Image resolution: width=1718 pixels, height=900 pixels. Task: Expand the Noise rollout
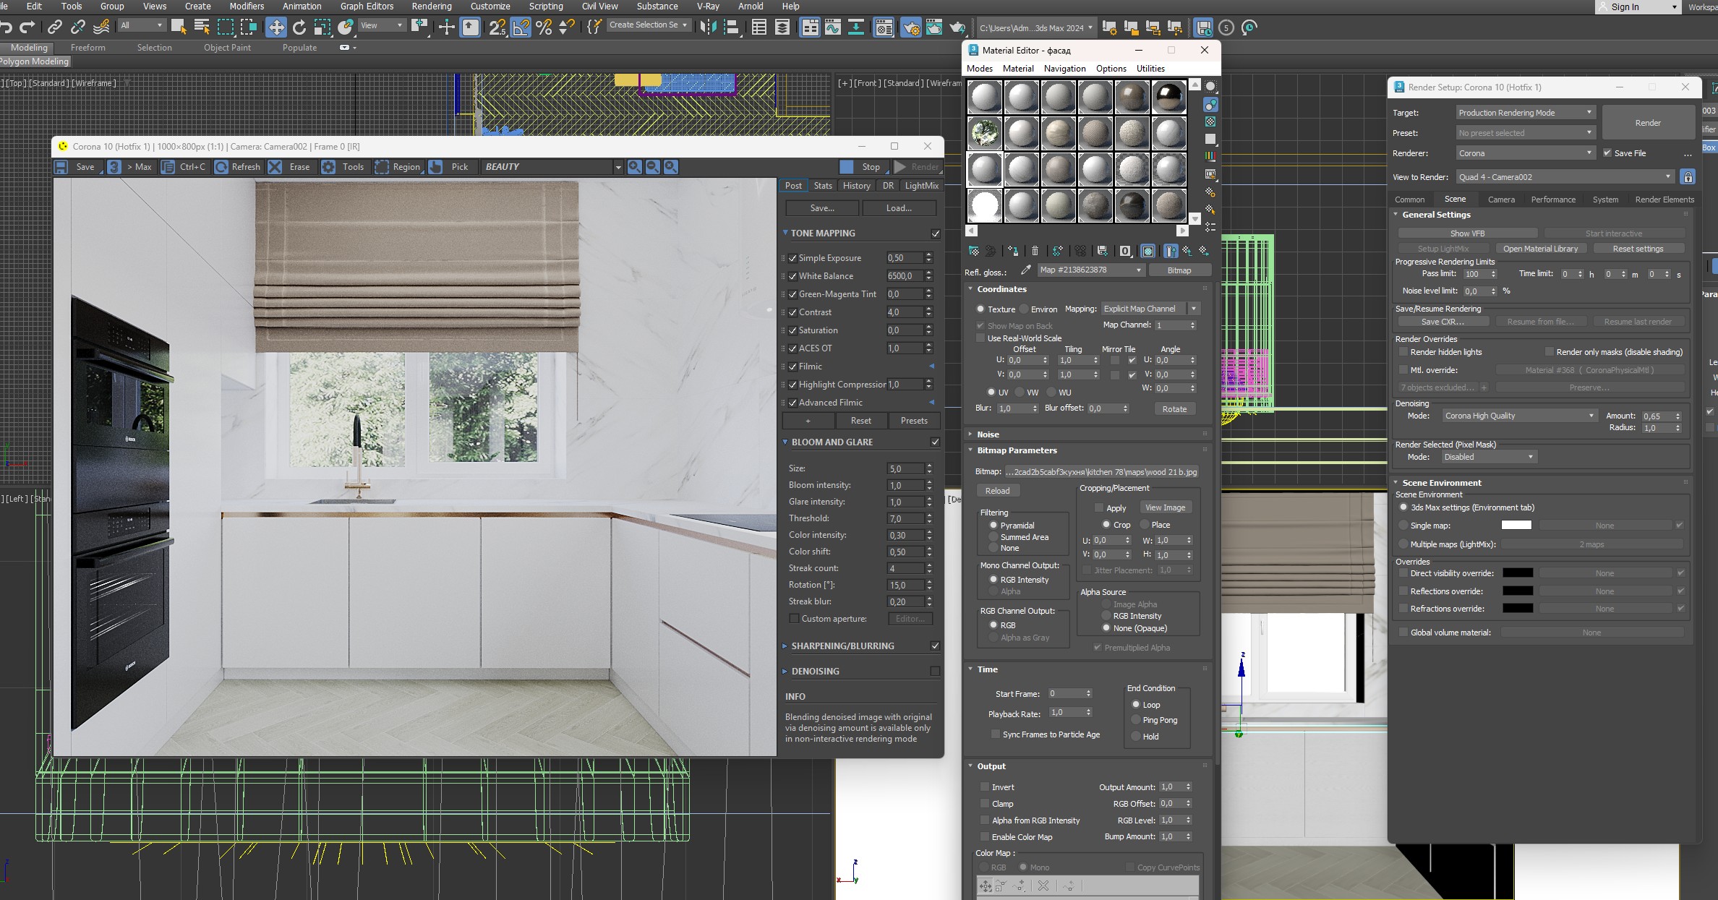(988, 434)
